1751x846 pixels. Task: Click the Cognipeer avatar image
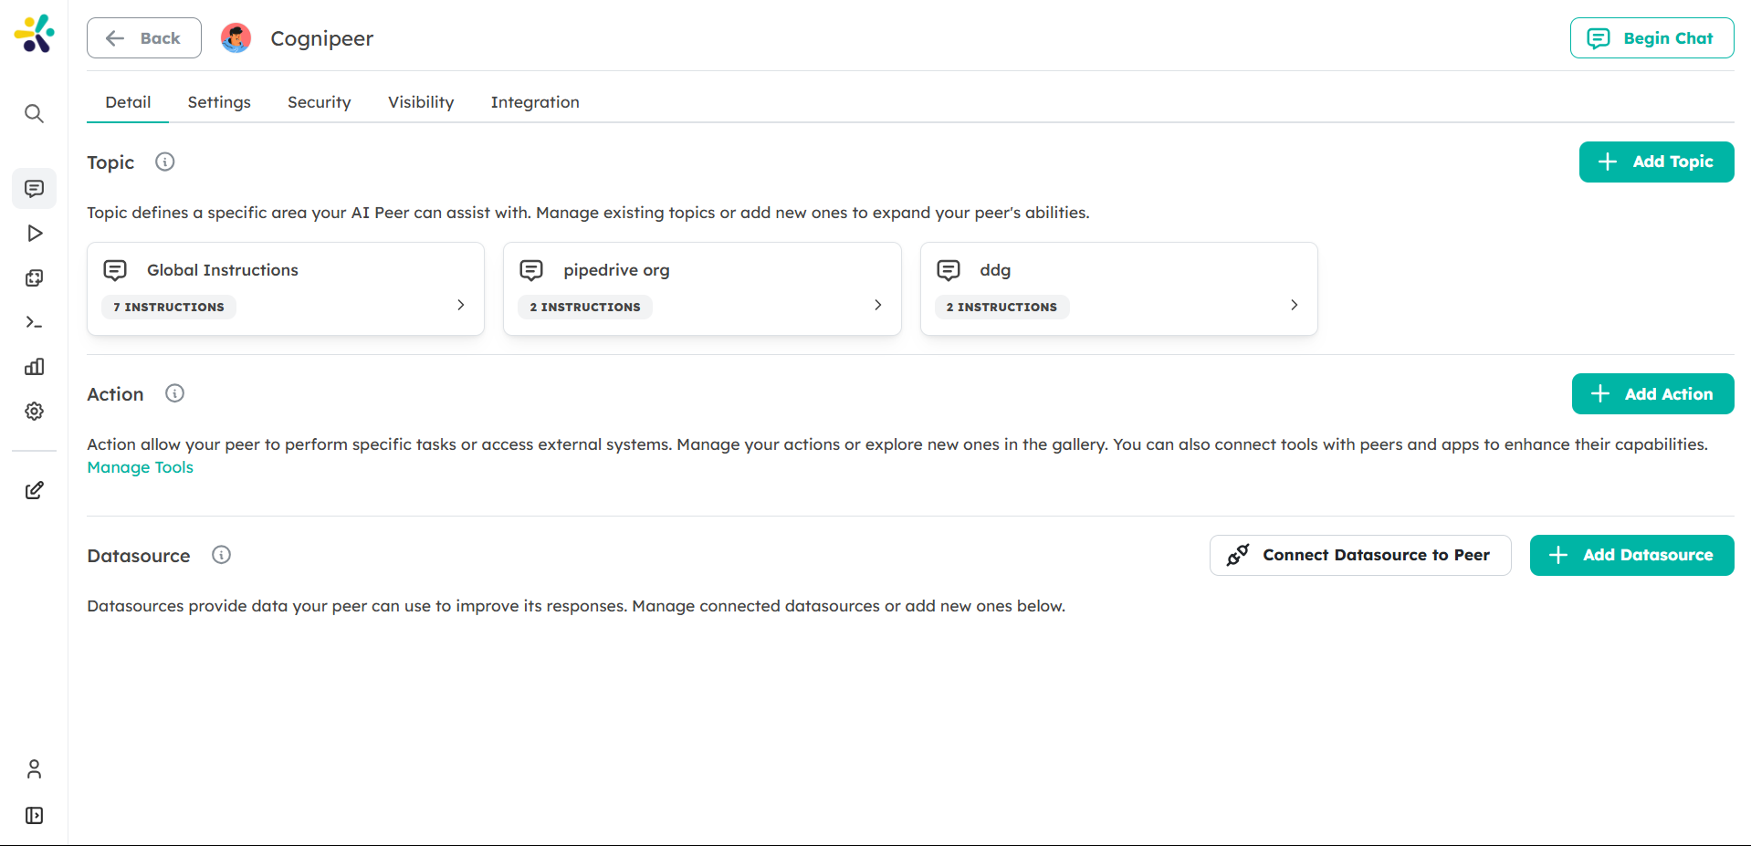236,38
